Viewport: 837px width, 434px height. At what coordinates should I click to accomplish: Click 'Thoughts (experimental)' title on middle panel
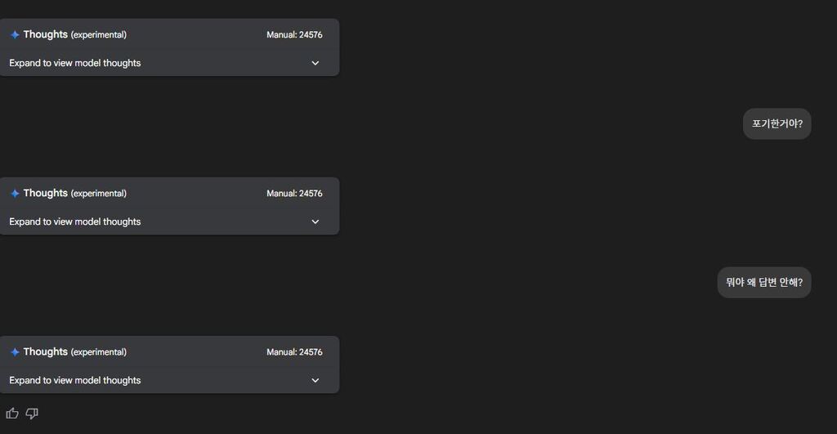pyautogui.click(x=74, y=193)
